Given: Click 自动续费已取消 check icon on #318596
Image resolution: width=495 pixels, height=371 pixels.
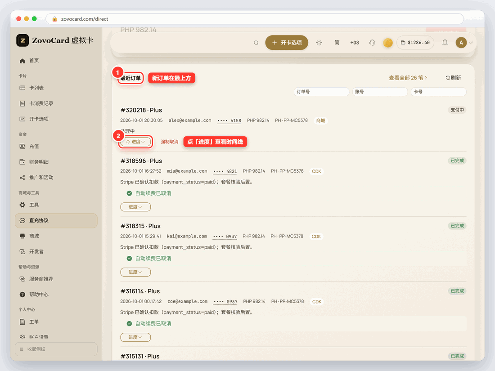Looking at the screenshot, I should 129,193.
